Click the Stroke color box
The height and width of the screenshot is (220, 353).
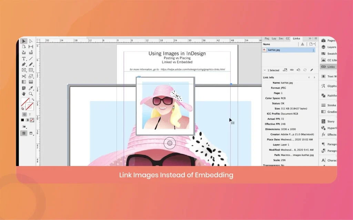point(30,107)
